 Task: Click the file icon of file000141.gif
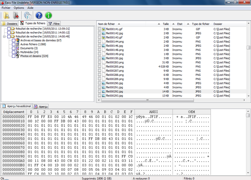point(104,29)
